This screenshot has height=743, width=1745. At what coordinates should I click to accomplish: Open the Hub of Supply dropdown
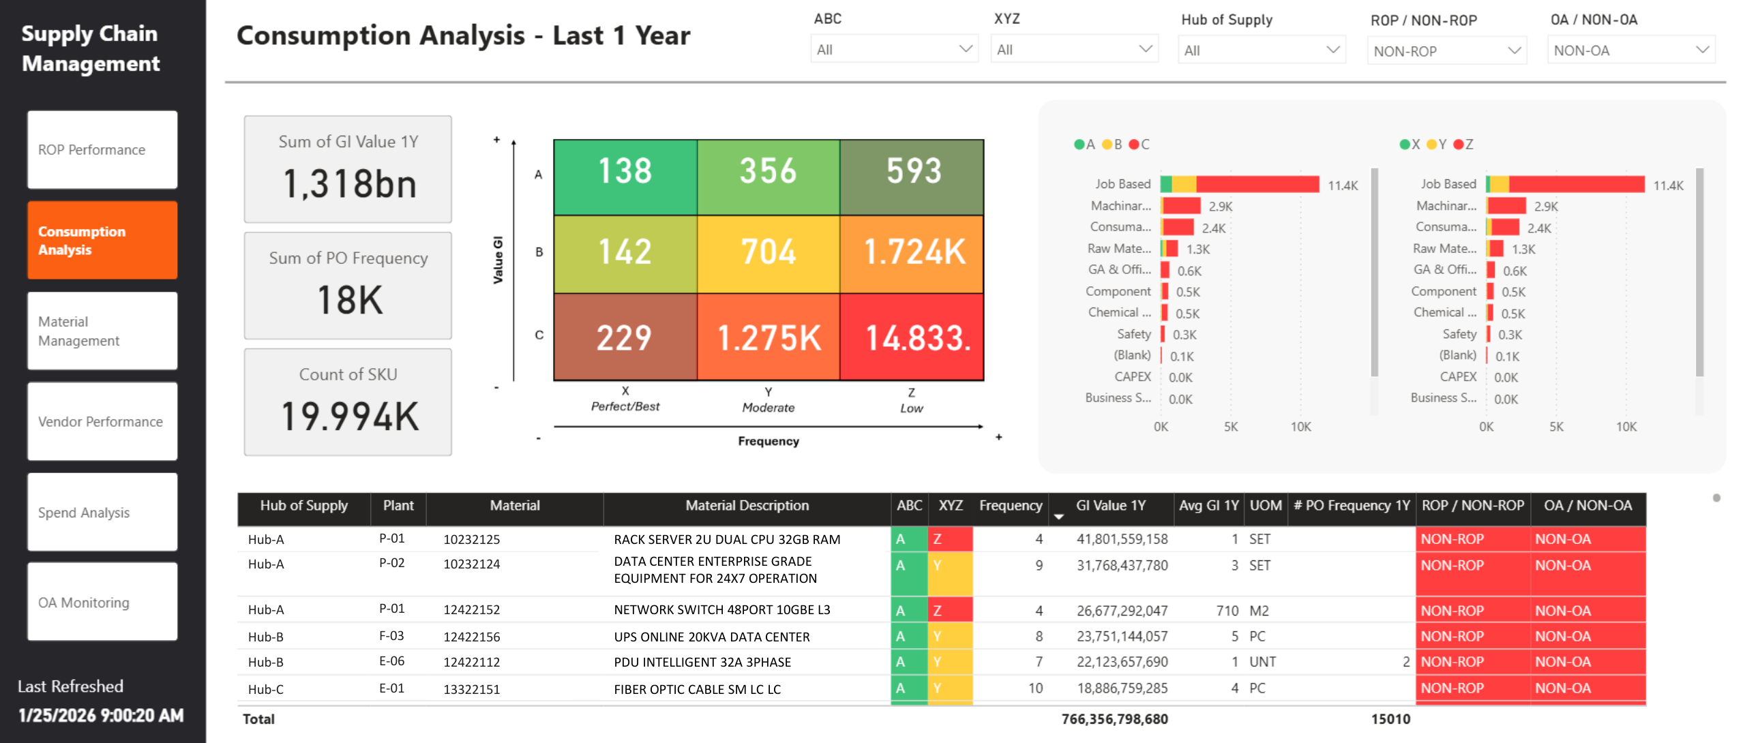point(1262,50)
